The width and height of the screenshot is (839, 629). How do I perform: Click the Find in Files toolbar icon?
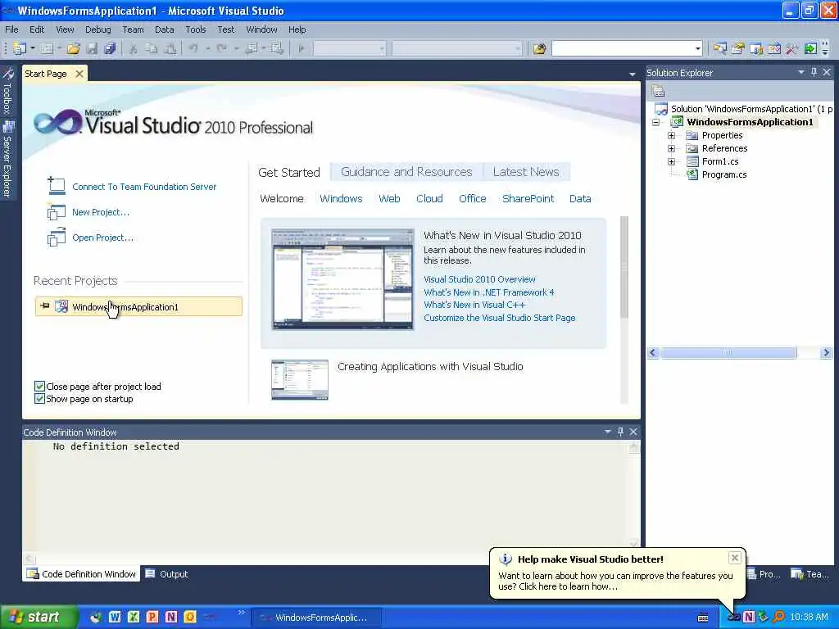click(x=539, y=48)
